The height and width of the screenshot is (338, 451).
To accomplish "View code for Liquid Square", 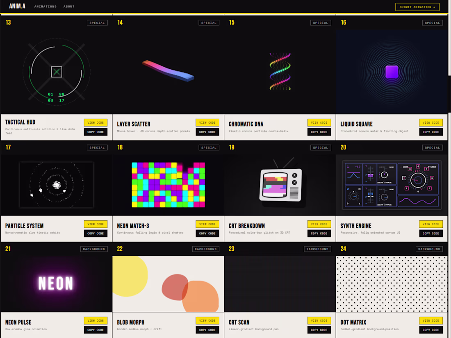I will pos(431,122).
